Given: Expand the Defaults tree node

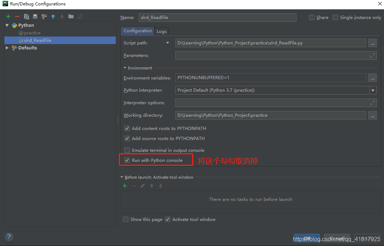Looking at the screenshot, I should [6, 48].
